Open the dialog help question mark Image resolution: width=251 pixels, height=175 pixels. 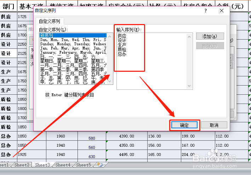tap(206, 11)
